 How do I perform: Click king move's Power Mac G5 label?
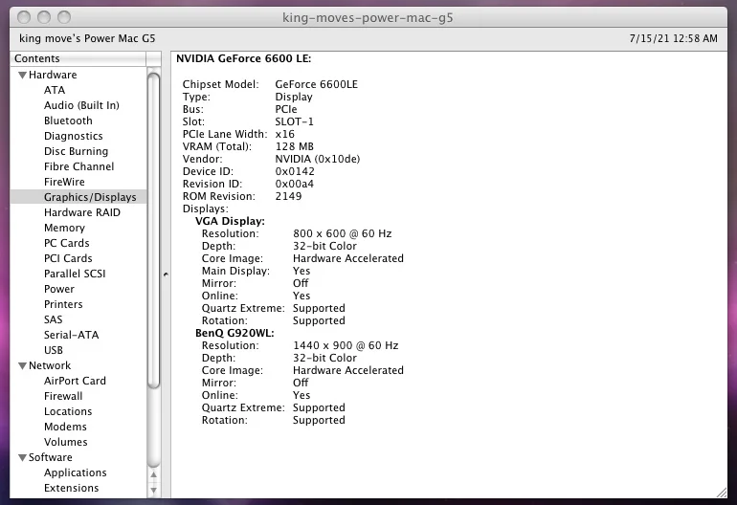(x=87, y=38)
